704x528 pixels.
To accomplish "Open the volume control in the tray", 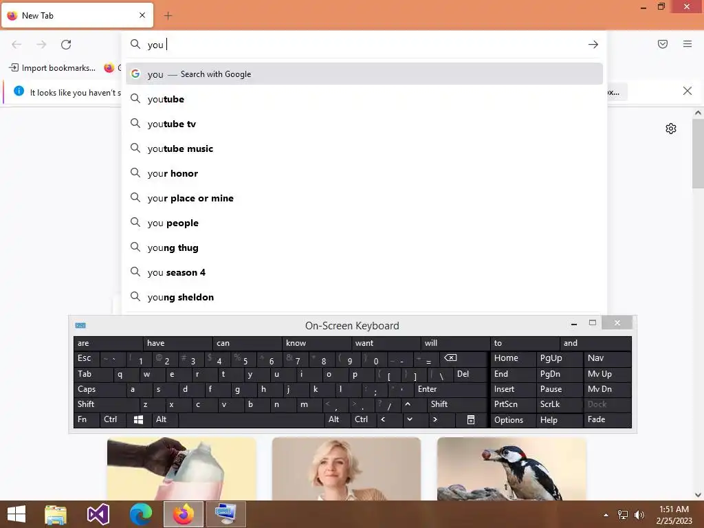I will pos(639,515).
